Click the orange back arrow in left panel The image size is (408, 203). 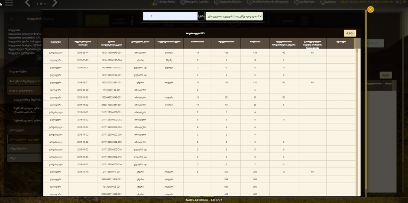11,19
